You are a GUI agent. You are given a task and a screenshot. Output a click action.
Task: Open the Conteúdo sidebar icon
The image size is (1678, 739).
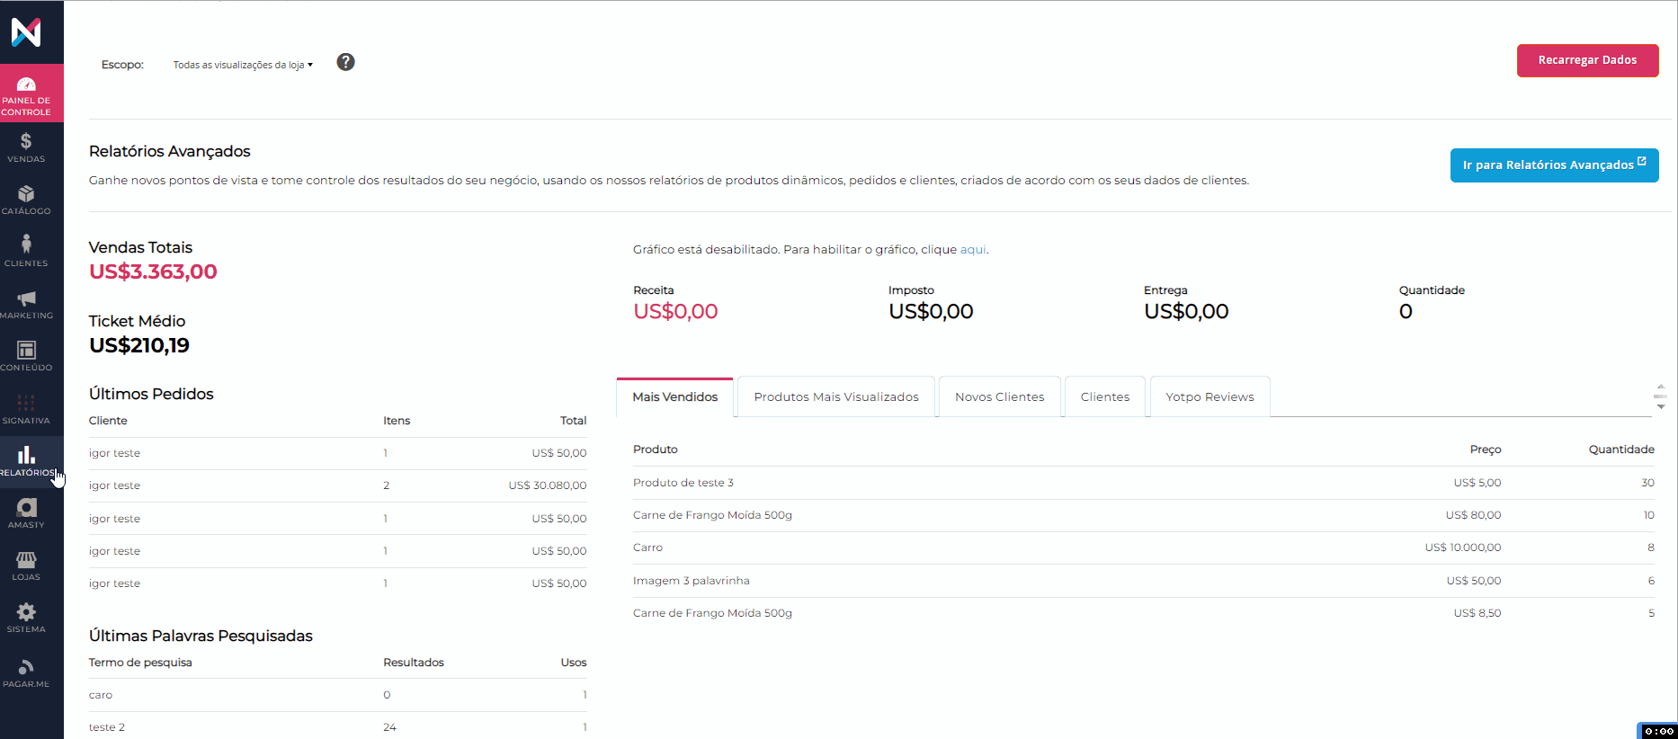tap(26, 351)
